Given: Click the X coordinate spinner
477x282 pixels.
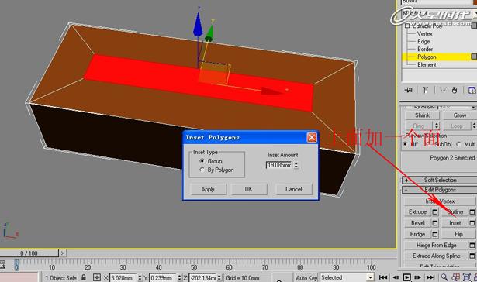Looking at the screenshot, I should click(x=140, y=278).
